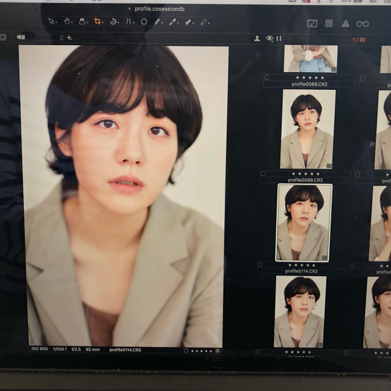Tick checkbox beside profile0114.CR2 thumbnail stars

(261, 265)
